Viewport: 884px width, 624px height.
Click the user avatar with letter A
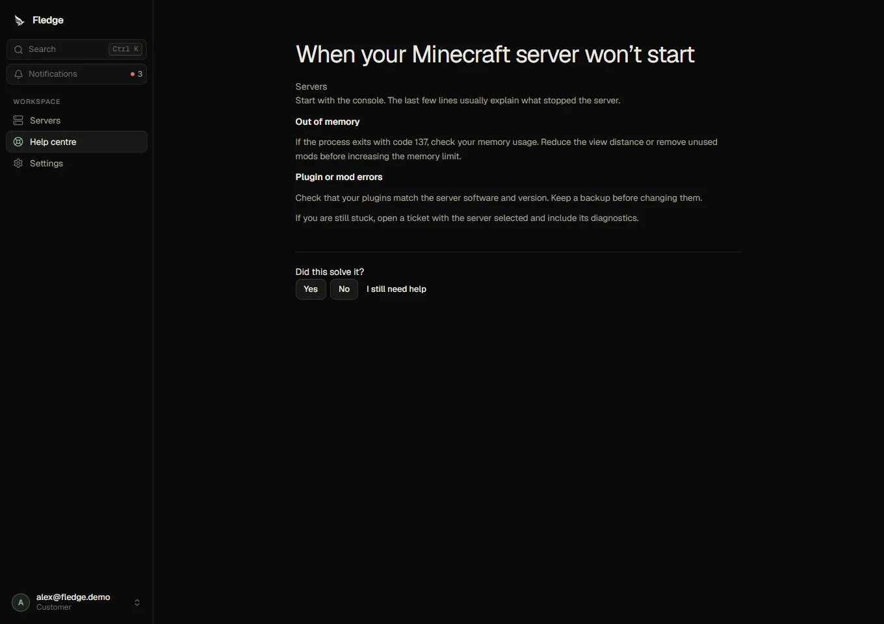click(x=21, y=603)
